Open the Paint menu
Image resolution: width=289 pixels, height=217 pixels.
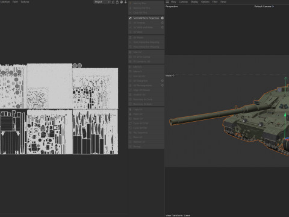pyautogui.click(x=15, y=2)
